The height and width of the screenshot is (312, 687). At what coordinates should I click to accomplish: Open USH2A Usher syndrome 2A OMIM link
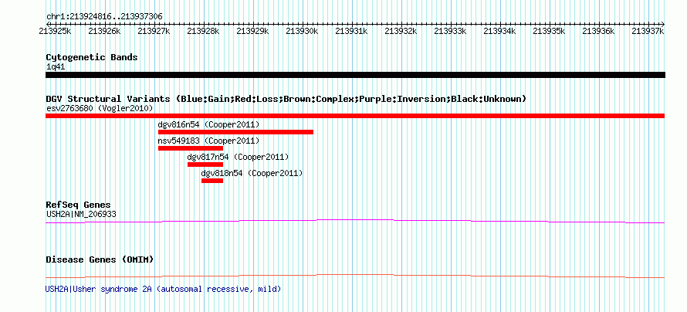tap(163, 289)
